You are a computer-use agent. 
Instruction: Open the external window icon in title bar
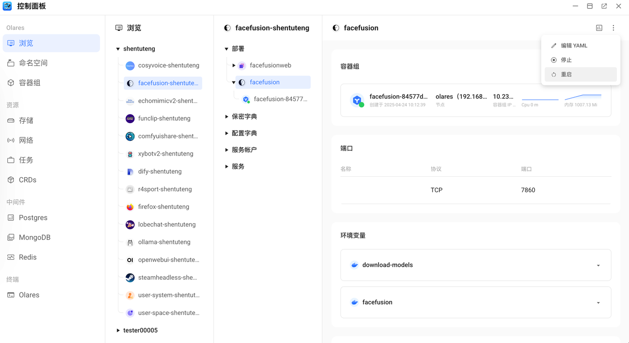coord(604,6)
